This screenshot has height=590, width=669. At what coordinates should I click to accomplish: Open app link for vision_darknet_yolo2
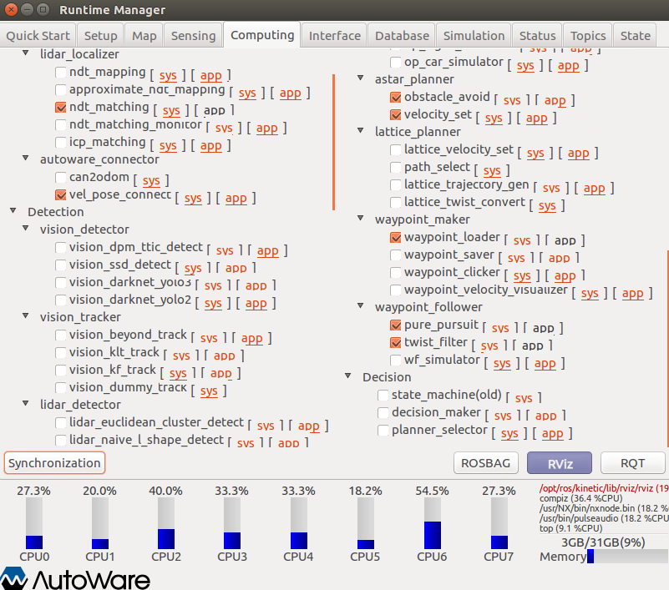(256, 304)
